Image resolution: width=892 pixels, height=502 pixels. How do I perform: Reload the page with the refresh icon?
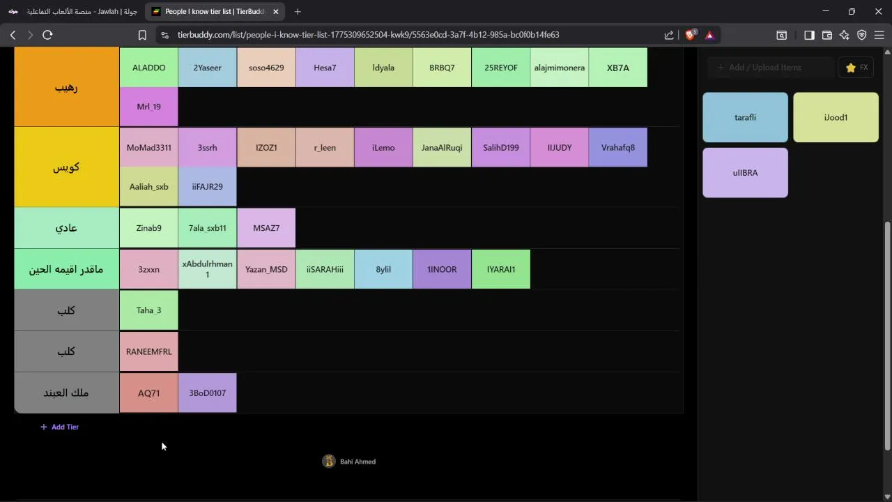coord(47,35)
